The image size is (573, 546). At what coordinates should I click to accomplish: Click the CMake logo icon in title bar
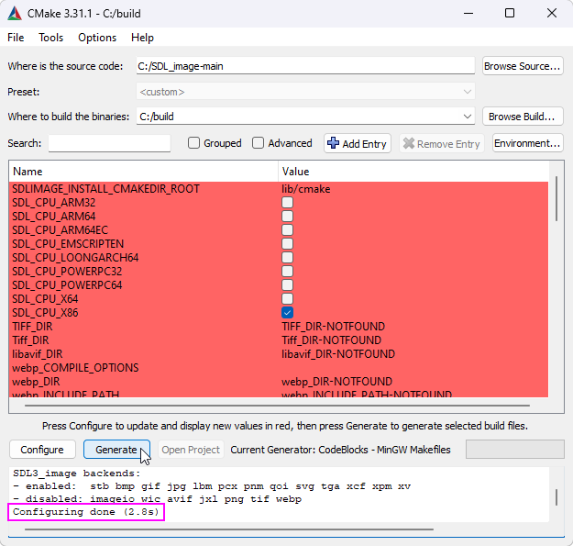coord(15,14)
